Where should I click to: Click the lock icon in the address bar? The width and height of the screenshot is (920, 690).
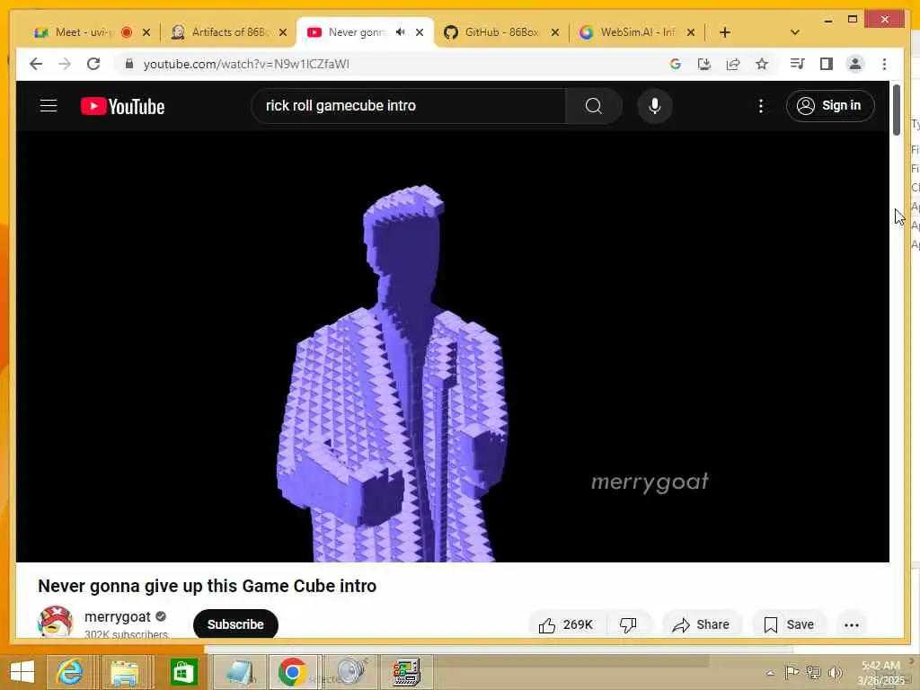pos(129,64)
